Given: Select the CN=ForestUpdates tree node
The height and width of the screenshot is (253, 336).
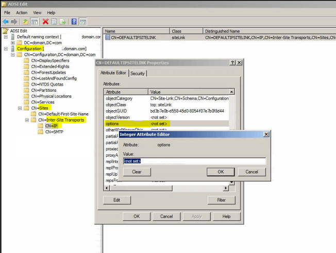Looking at the screenshot, I should coord(48,73).
